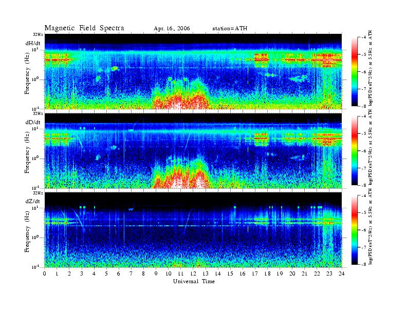Click the log(PSD) caption beside dZ/dt color scale
Screen dimensions: 407x314
371,227
